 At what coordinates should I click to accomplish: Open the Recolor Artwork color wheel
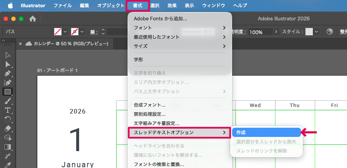tap(329, 32)
